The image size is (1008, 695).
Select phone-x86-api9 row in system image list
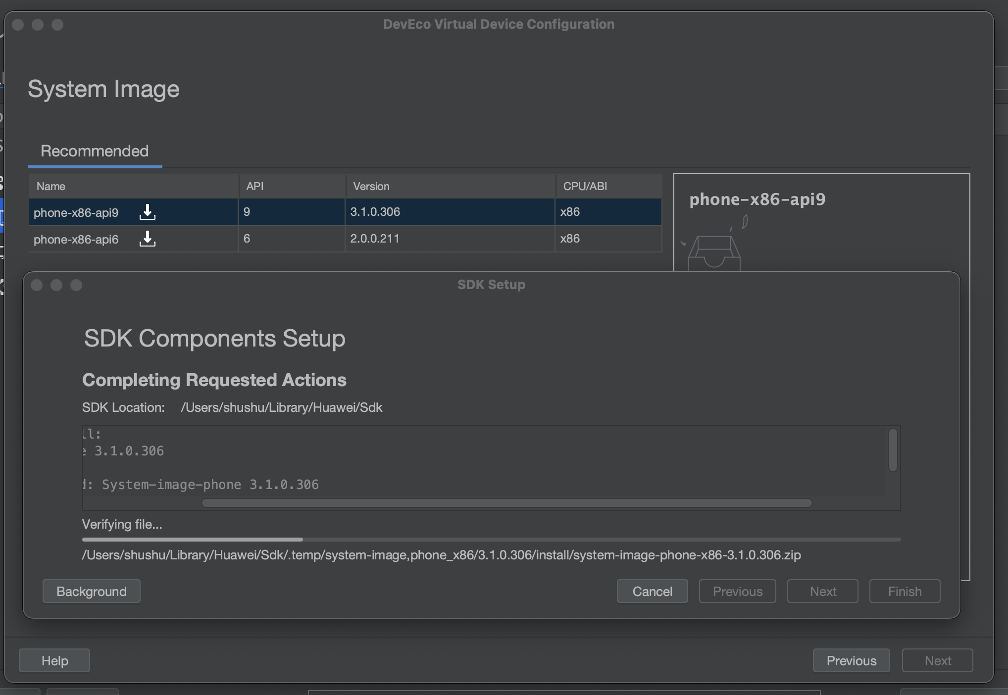(x=344, y=211)
